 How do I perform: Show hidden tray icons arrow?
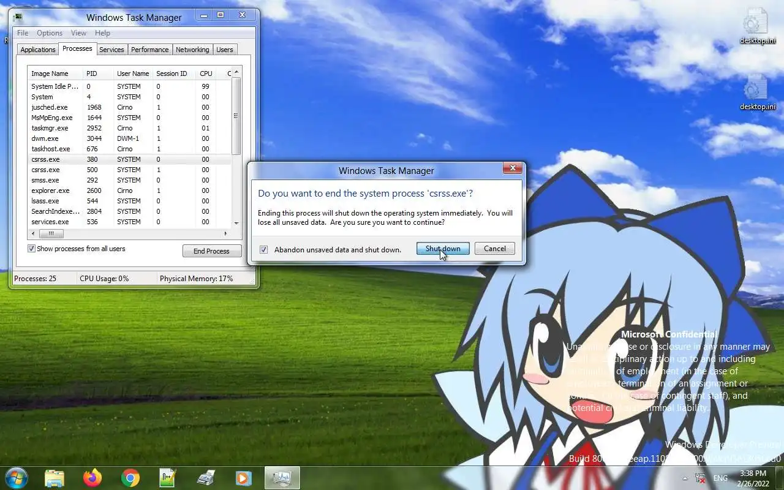coord(685,478)
